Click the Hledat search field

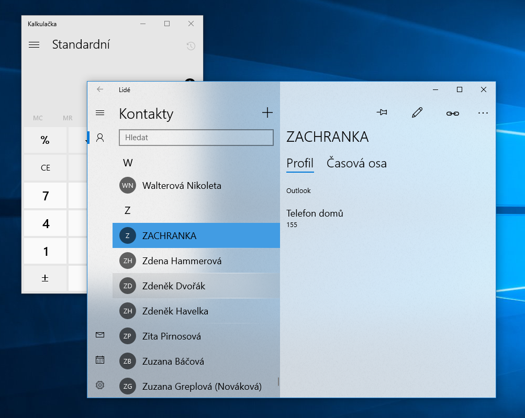pyautogui.click(x=196, y=138)
